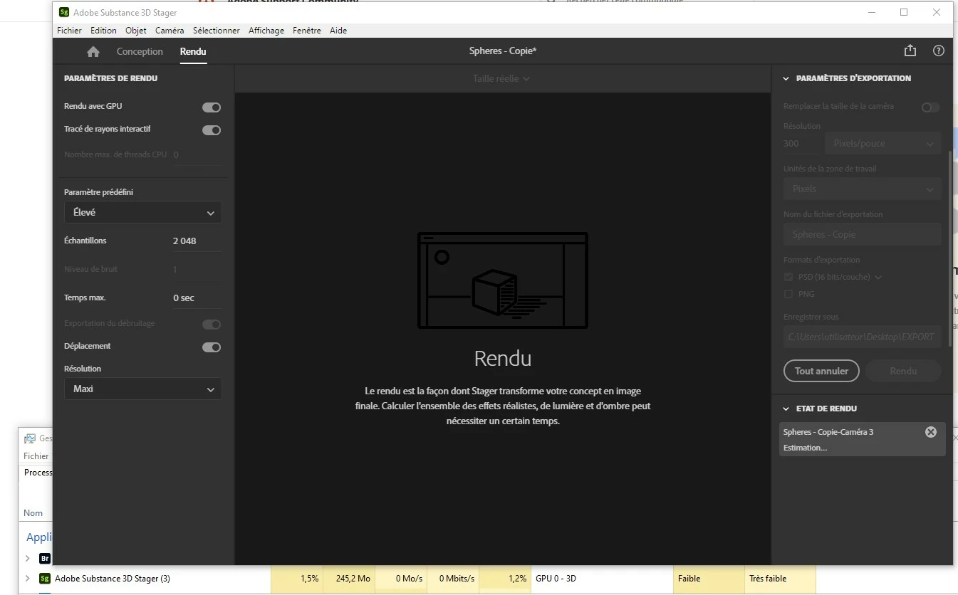Click the Nombre max. de threads CPU field
The width and height of the screenshot is (958, 595).
point(197,154)
